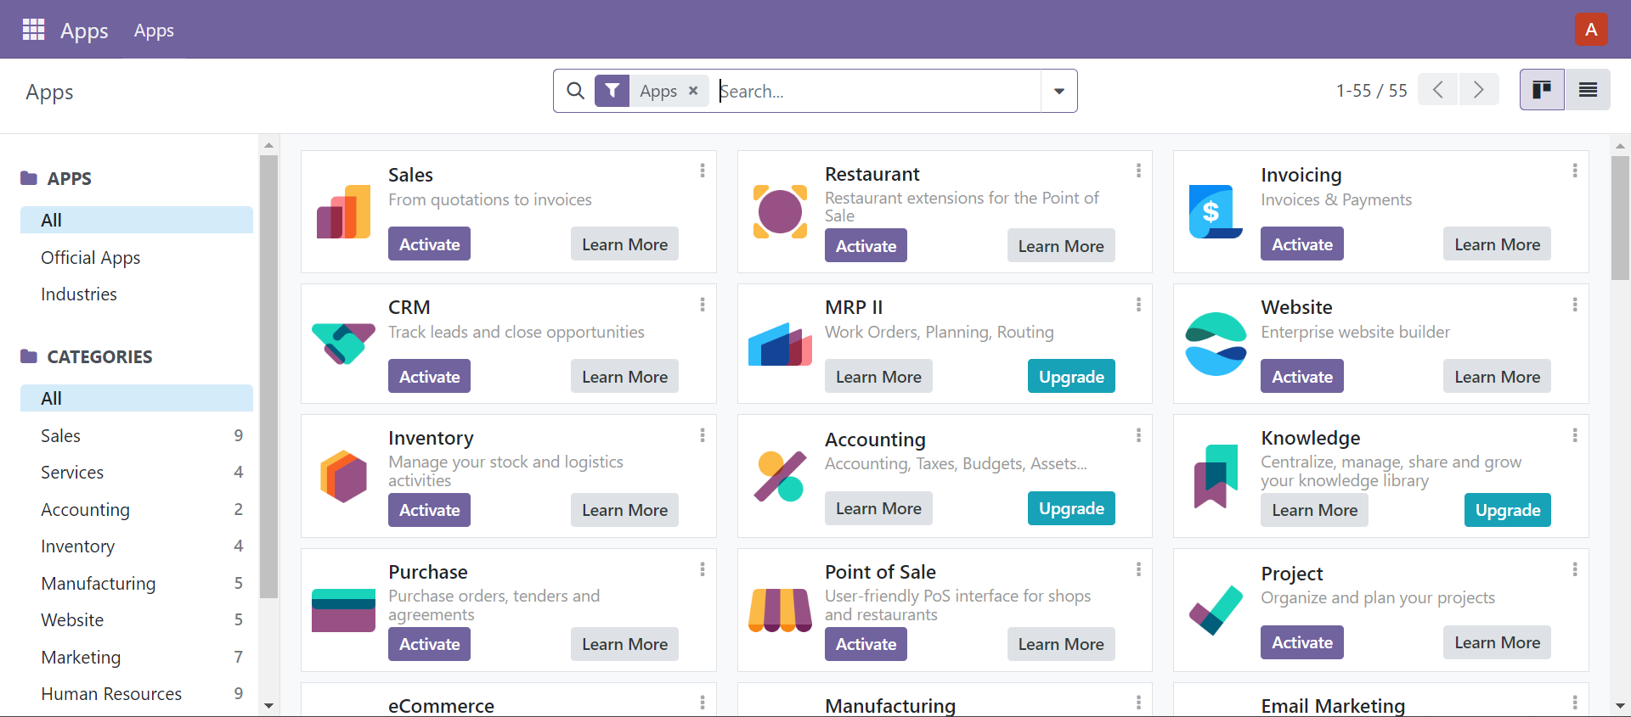
Task: Open the MRP II card options menu
Action: (1138, 305)
